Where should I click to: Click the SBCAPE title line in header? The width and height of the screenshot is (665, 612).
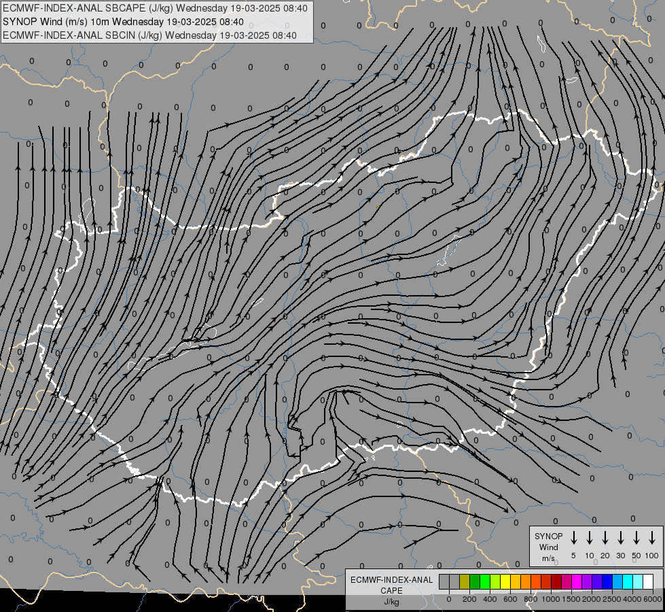point(155,8)
